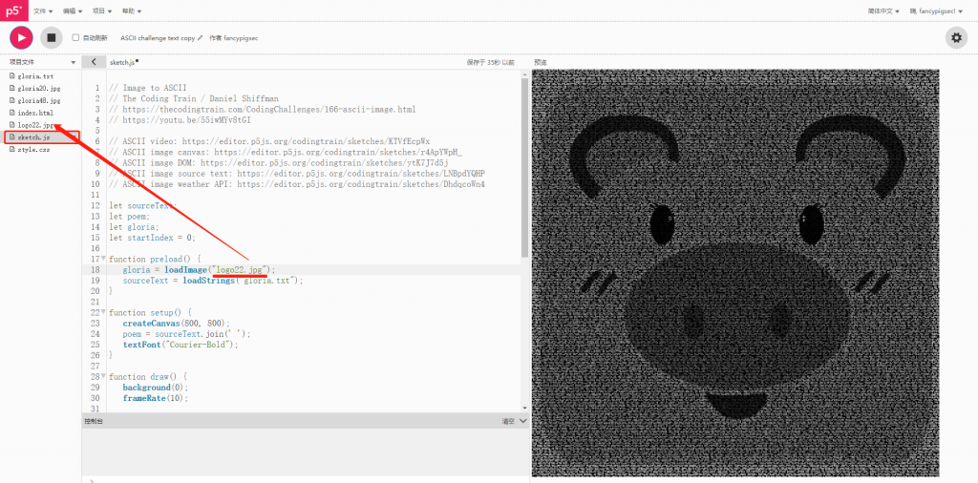This screenshot has width=978, height=483.
Task: Collapse the file sidebar with the left chevron
Action: point(94,62)
